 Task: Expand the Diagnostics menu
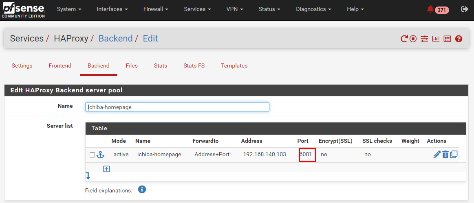314,9
